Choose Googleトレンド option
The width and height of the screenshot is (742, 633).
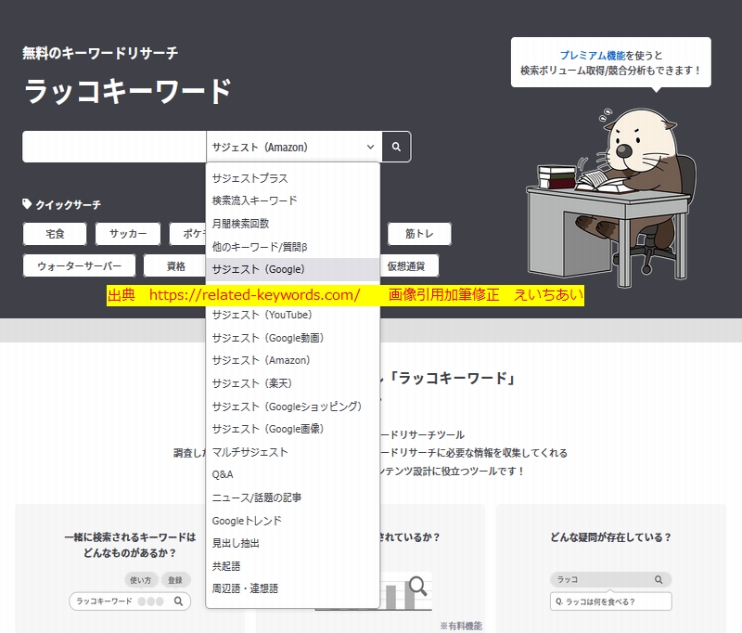point(293,521)
